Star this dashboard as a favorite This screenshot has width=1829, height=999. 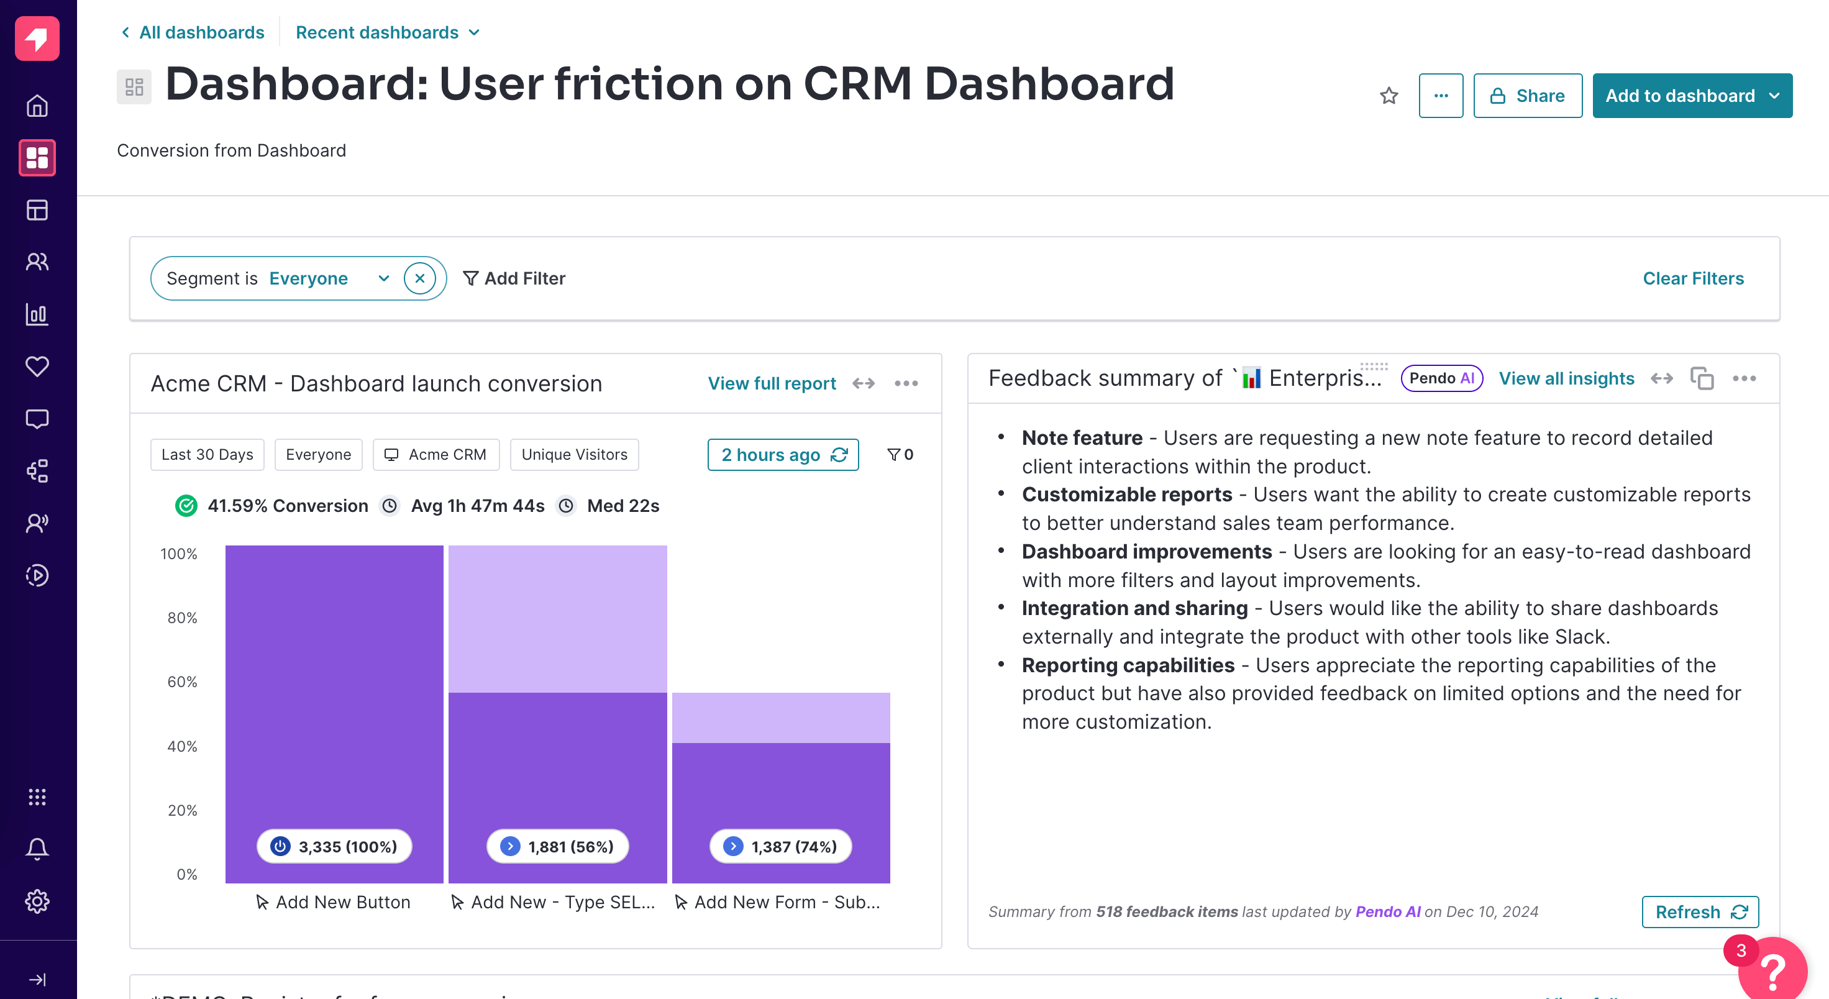pyautogui.click(x=1389, y=95)
